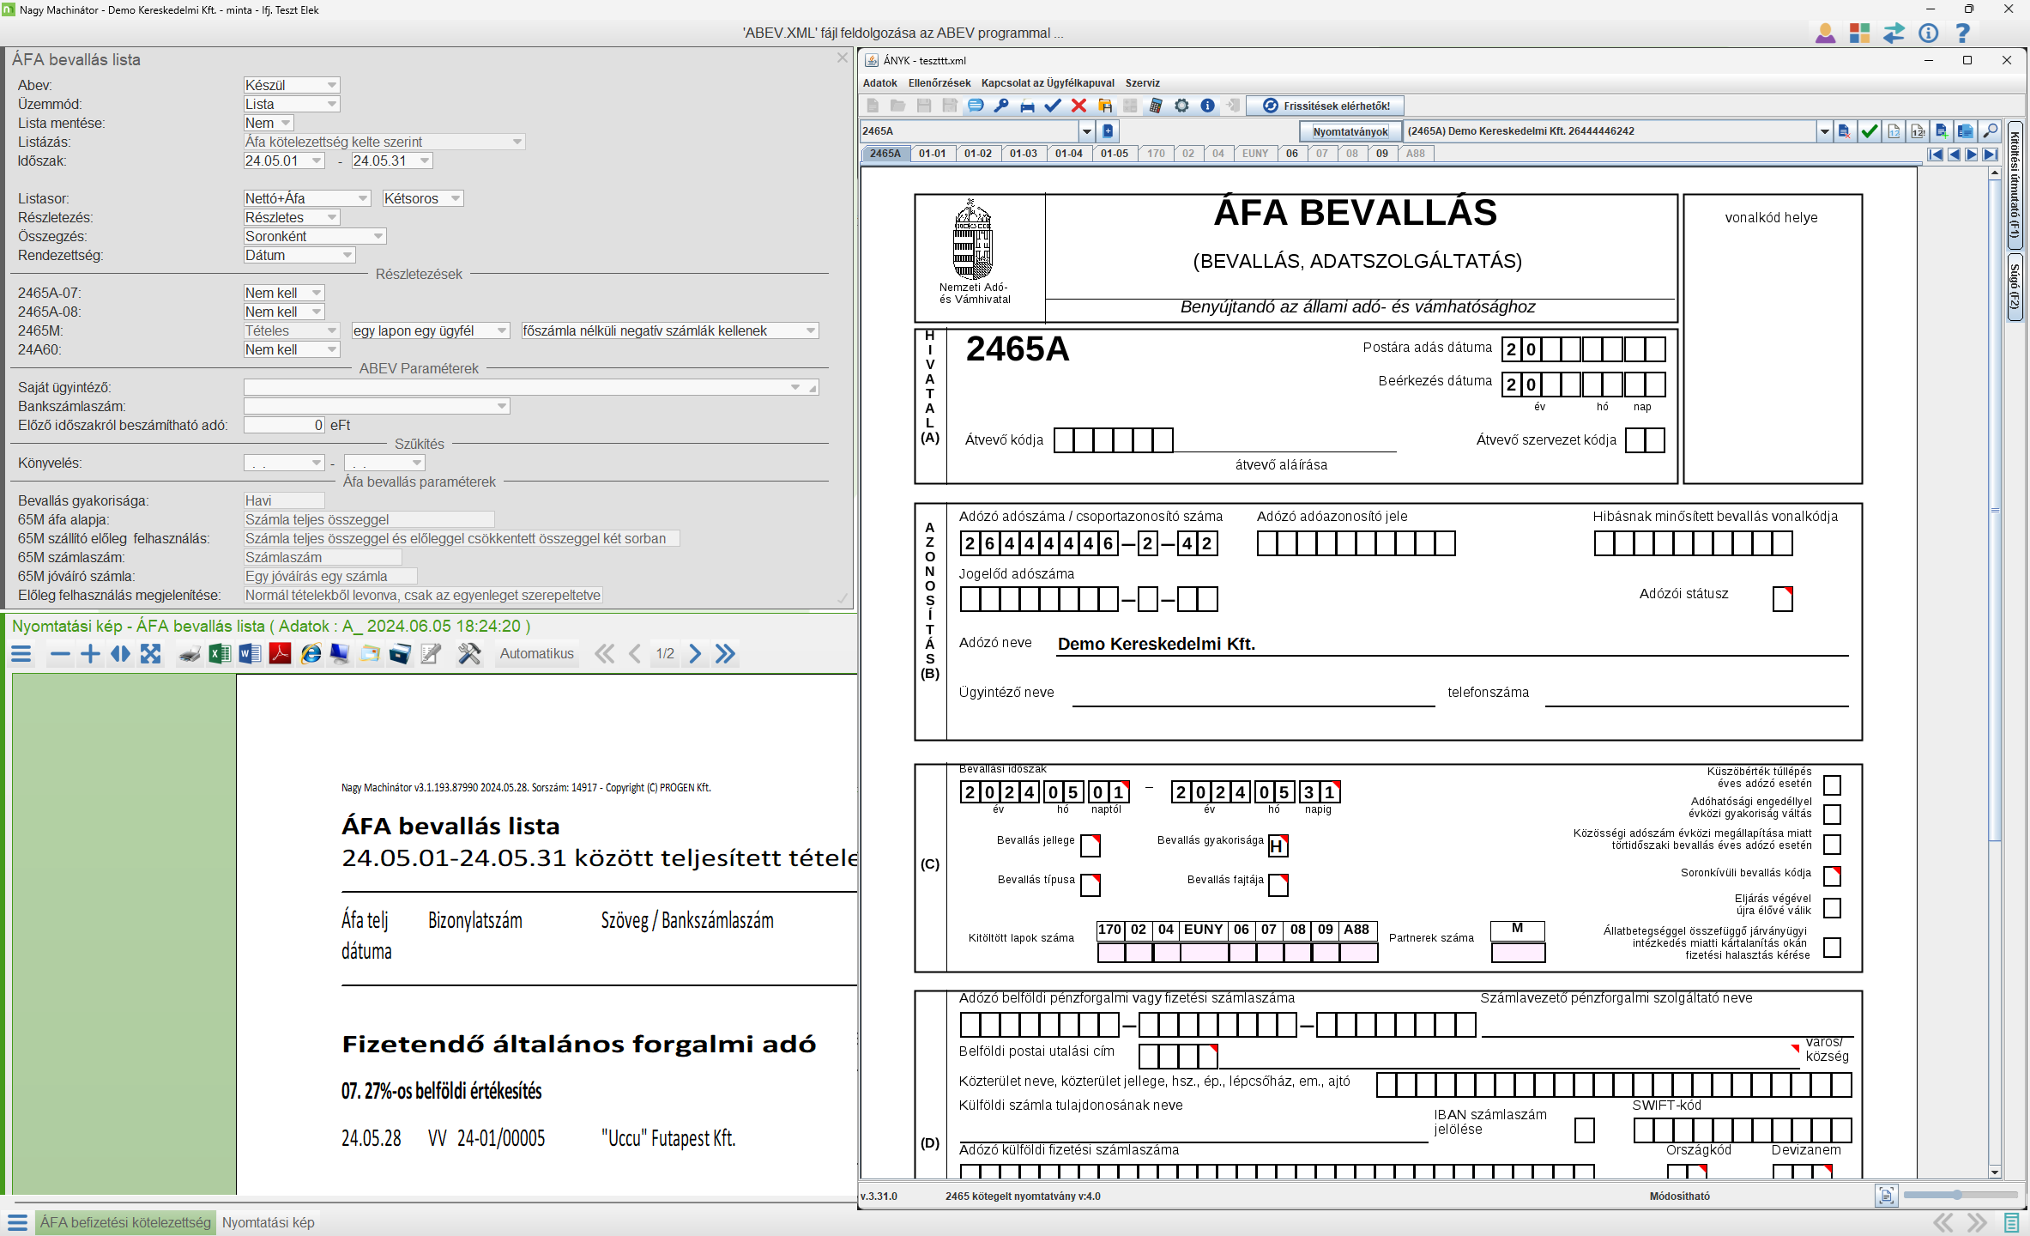Adjust the ÁNYK zoom slider in the status bar

1956,1195
